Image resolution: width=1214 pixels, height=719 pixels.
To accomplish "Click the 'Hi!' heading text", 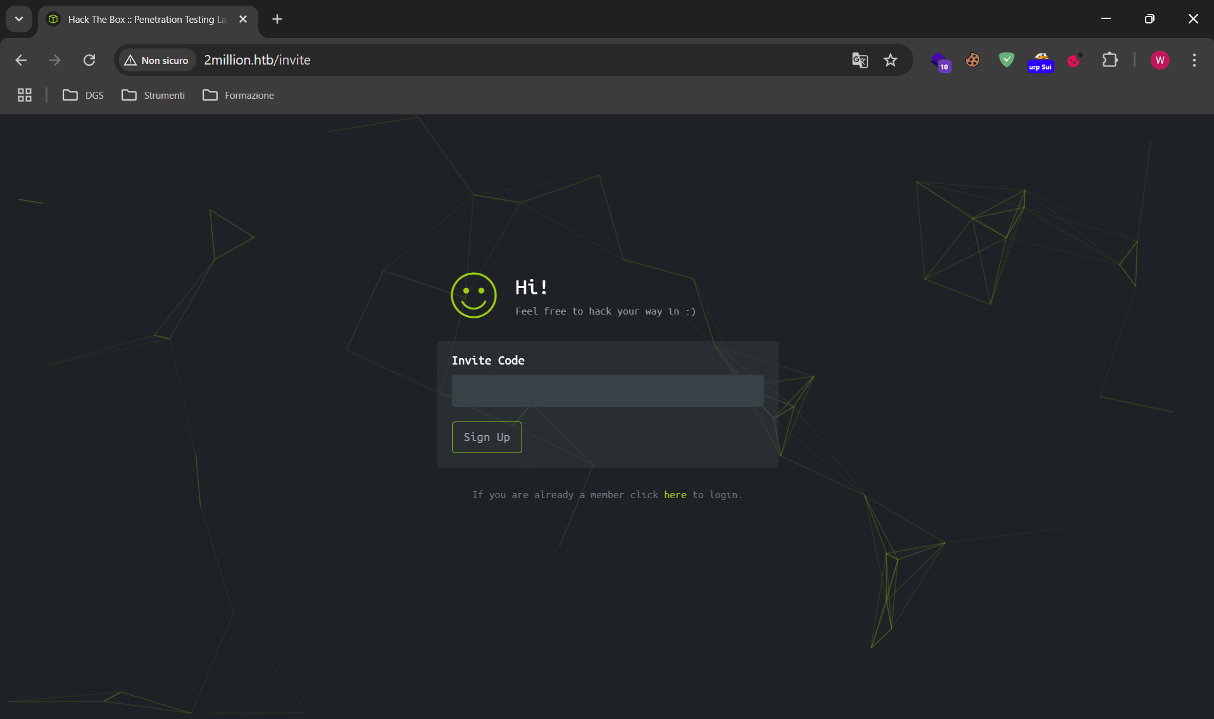I will click(531, 287).
